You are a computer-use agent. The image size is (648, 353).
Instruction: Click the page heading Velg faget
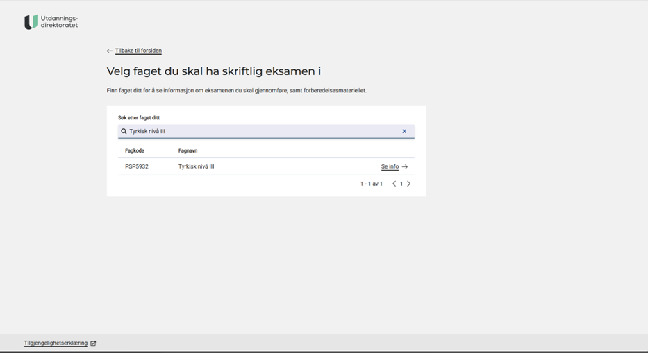(x=213, y=71)
